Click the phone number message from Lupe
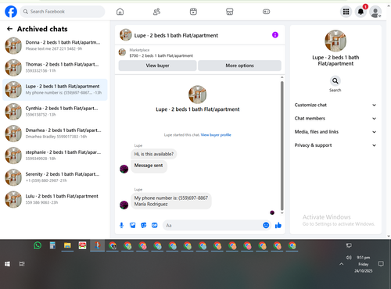 pos(171,201)
